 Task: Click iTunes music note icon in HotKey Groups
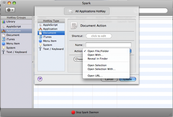4,39
